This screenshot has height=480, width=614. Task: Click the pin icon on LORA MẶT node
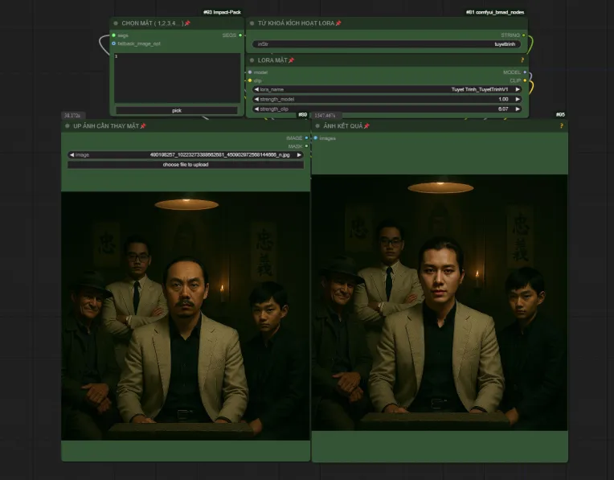point(291,60)
